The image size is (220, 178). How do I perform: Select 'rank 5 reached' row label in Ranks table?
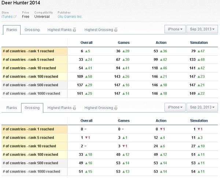pyautogui.click(x=34, y=60)
